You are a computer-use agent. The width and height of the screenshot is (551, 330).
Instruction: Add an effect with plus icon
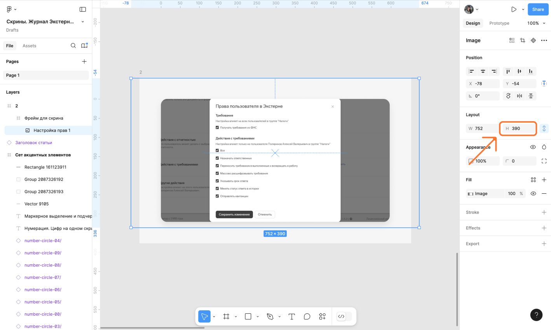coord(544,228)
